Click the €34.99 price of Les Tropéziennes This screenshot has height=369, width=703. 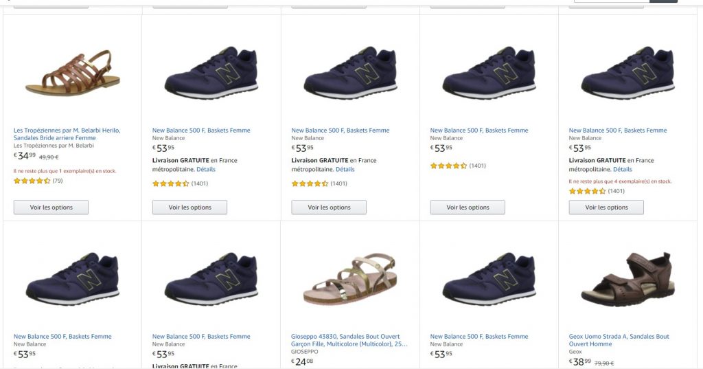tap(25, 156)
